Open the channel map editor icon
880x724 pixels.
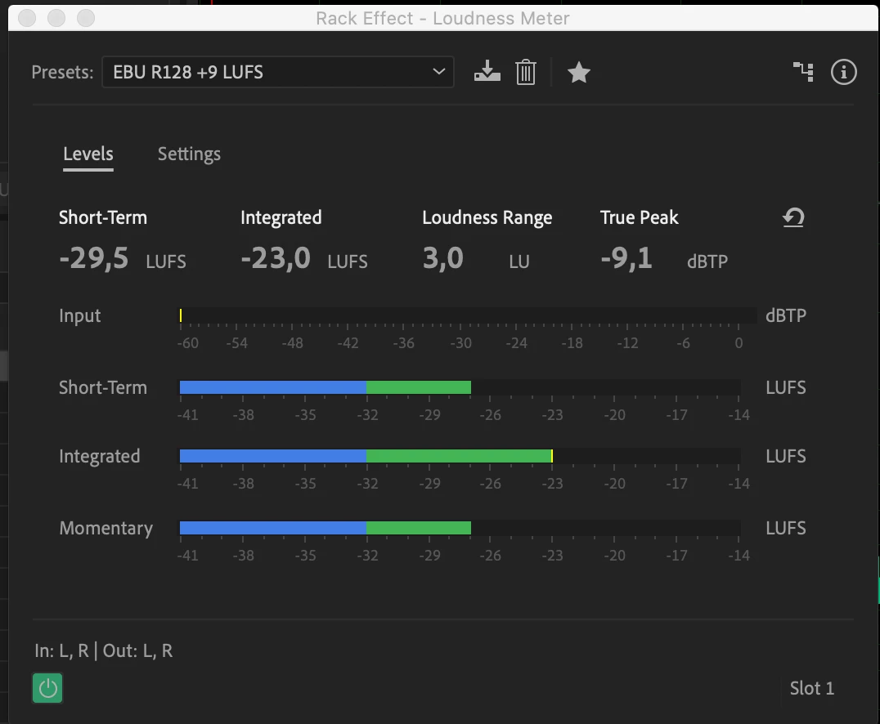pos(803,72)
